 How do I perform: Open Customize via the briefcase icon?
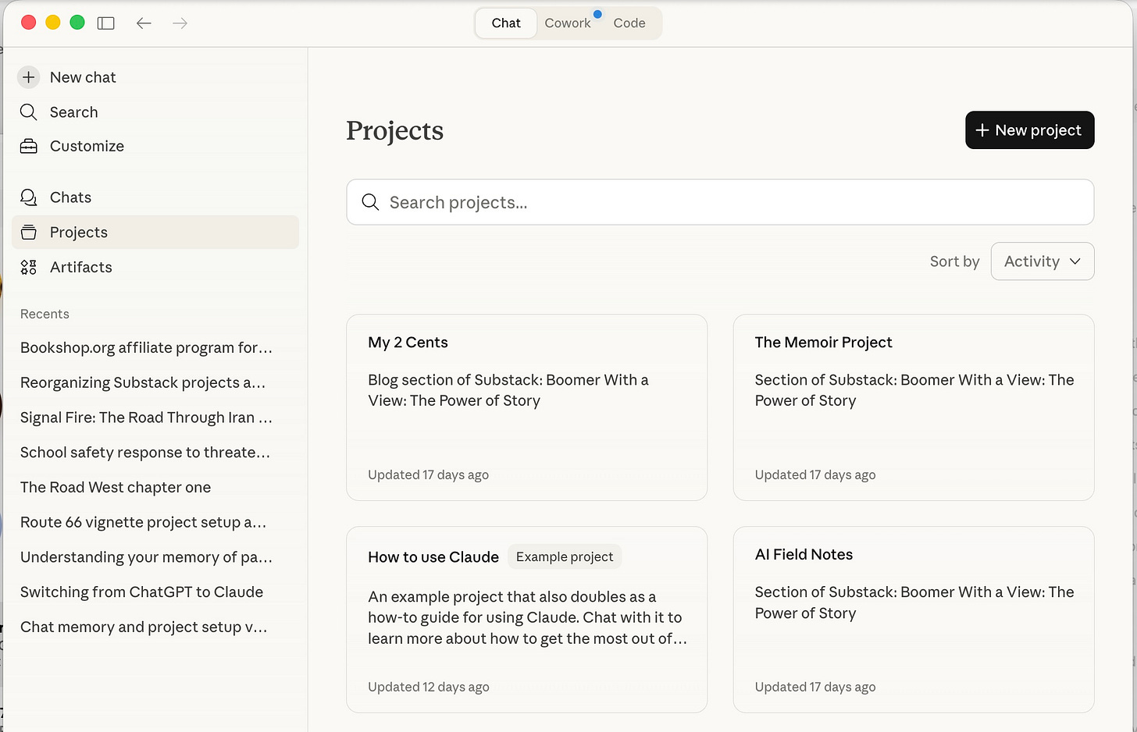(29, 147)
